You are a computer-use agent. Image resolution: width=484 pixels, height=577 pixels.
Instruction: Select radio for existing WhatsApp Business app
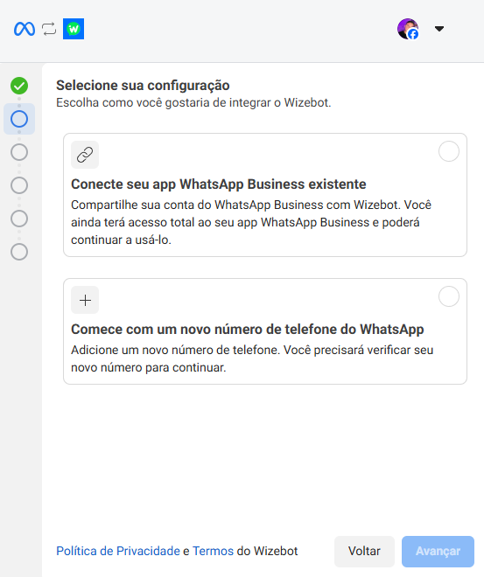coord(449,151)
